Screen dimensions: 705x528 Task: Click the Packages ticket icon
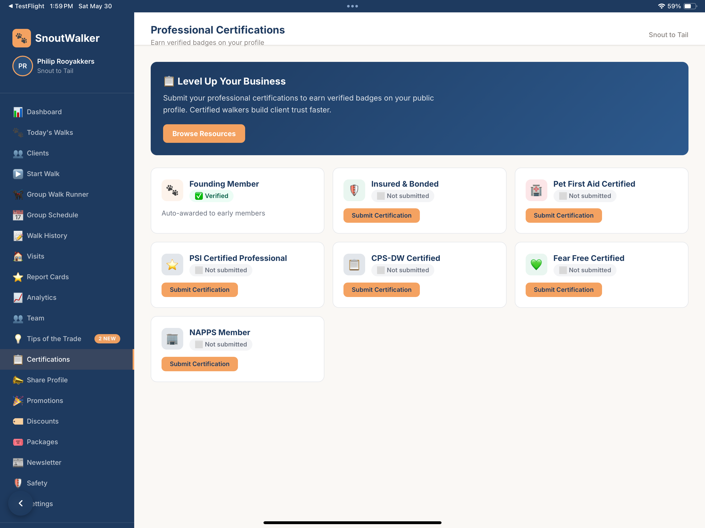pyautogui.click(x=18, y=442)
